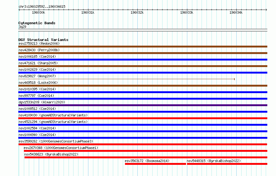Click esv2670348 (1000GenomesConsortiumPhase1) label
The image size is (276, 176).
(61, 148)
